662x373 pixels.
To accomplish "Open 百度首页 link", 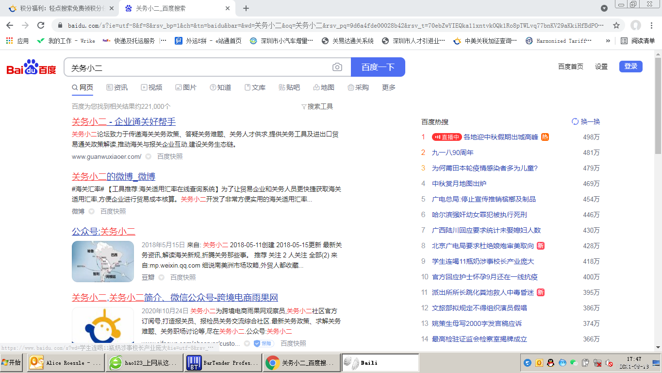I will tap(571, 67).
